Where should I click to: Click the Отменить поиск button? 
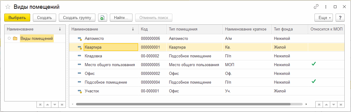(154, 18)
